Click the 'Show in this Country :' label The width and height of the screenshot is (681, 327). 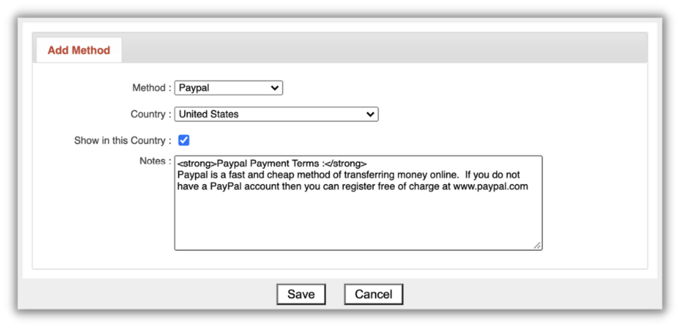[x=123, y=140]
